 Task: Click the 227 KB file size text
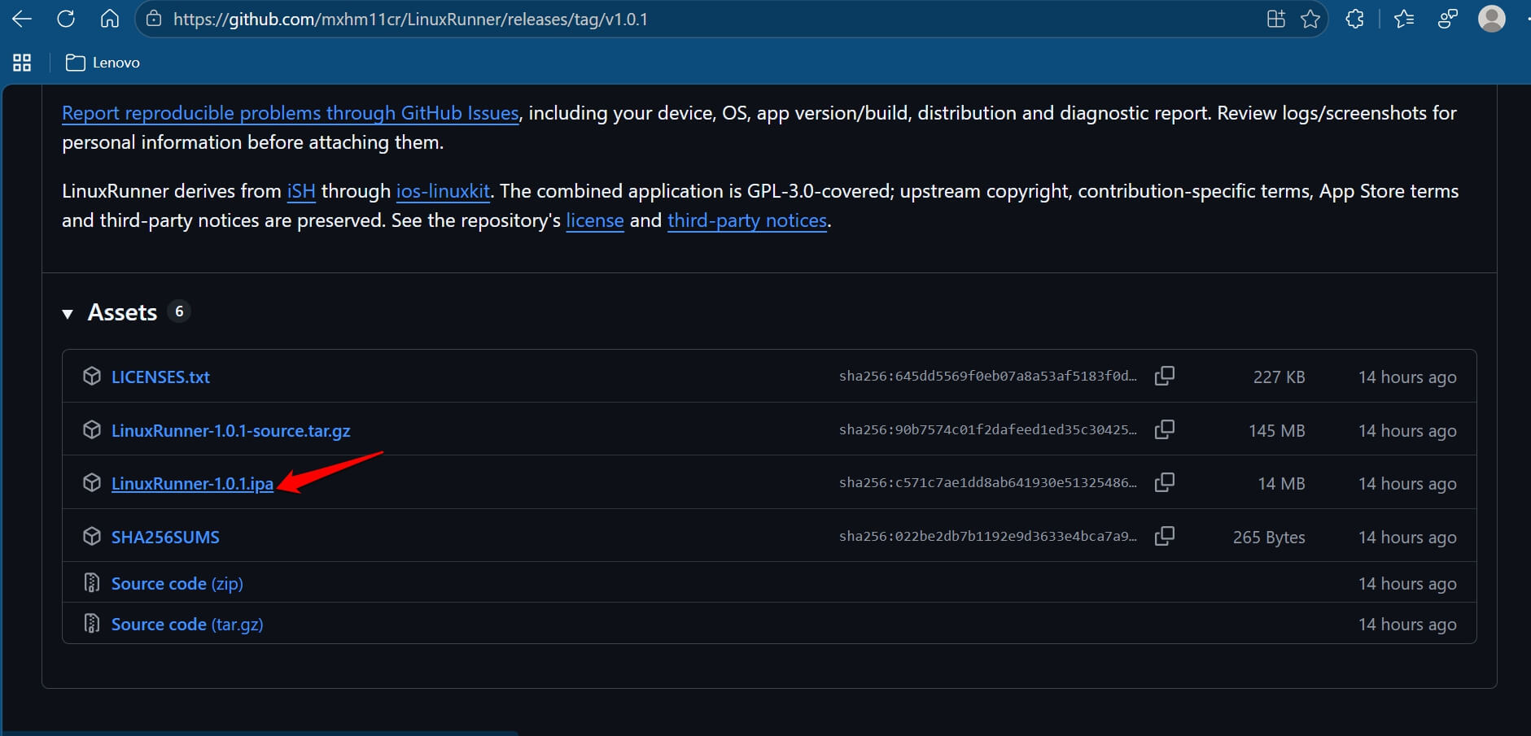tap(1279, 377)
